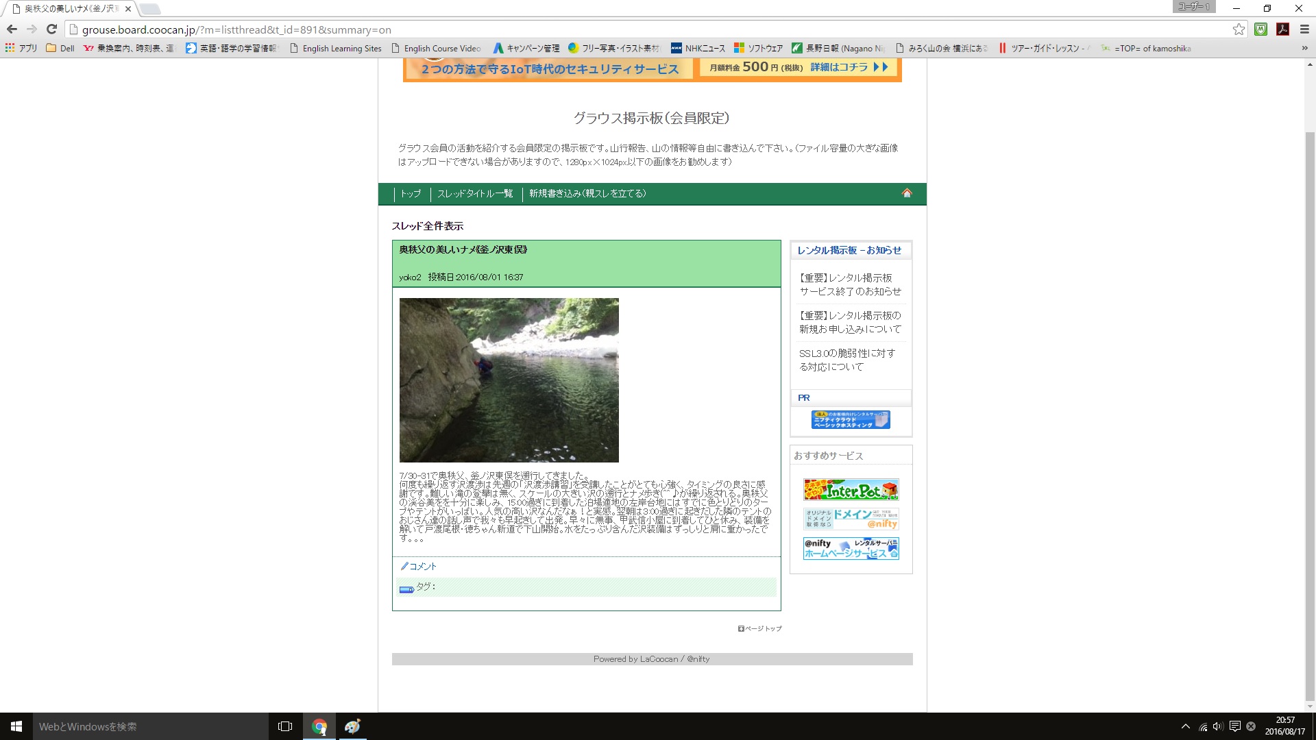Open 長野日報 bookmark
Screen dimensions: 1316x740
coord(838,48)
